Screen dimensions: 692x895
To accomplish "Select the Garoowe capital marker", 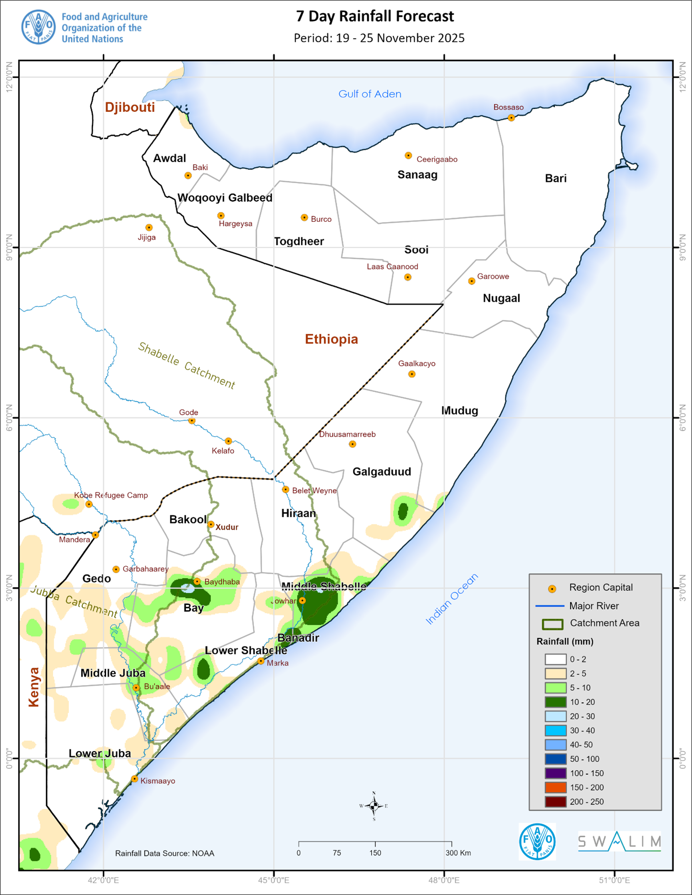I will click(472, 281).
